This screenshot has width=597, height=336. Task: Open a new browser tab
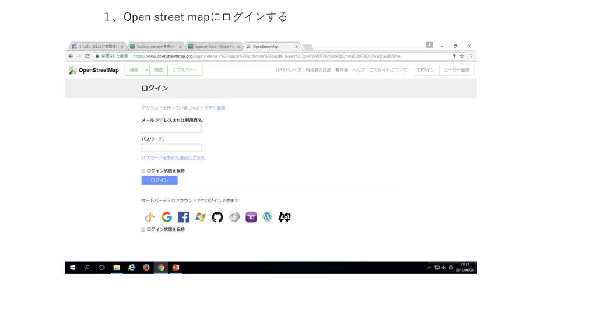308,47
